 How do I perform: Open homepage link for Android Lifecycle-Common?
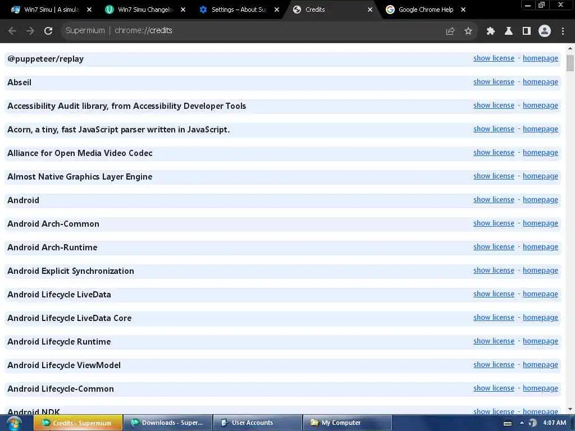click(540, 388)
